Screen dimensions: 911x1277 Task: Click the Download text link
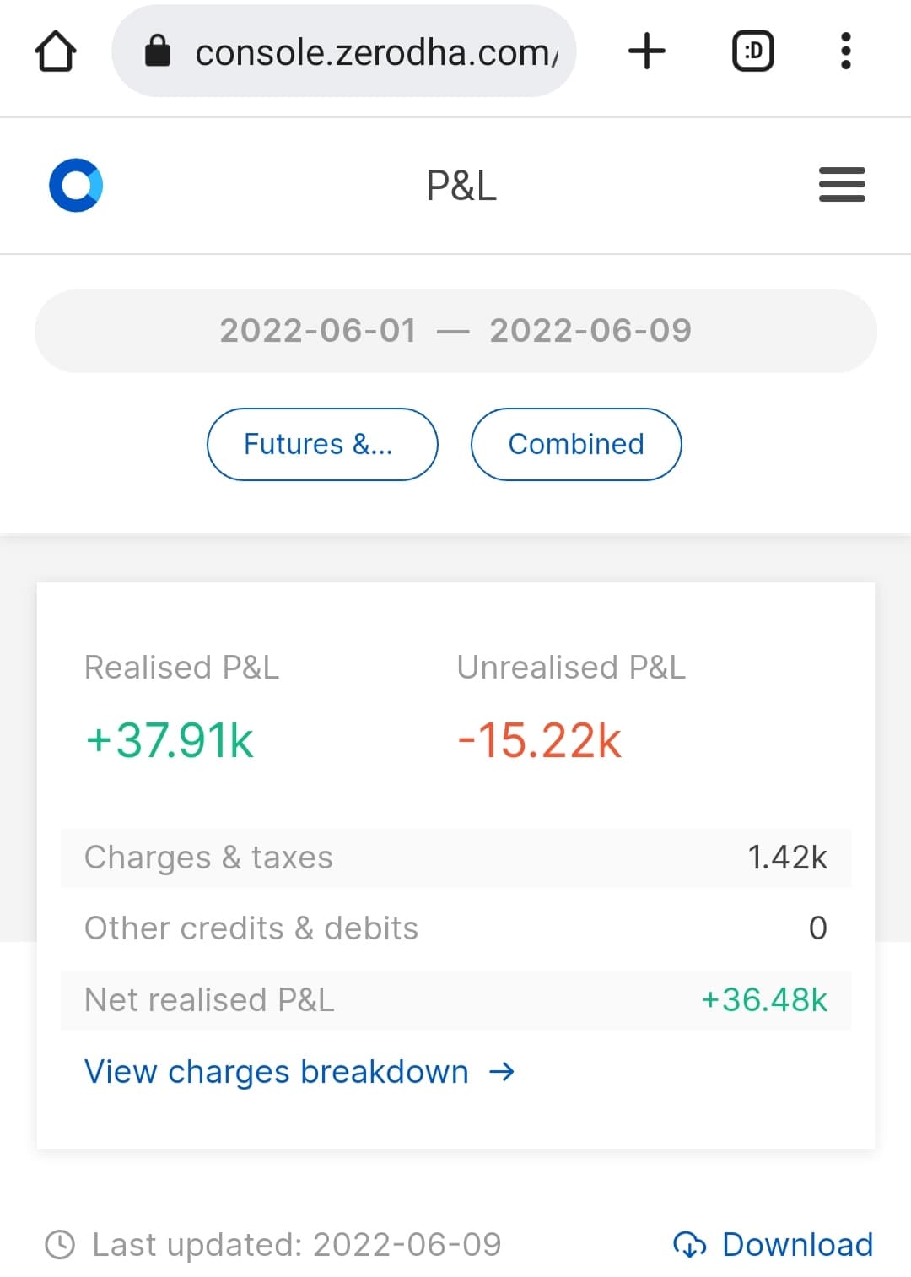(x=797, y=1245)
